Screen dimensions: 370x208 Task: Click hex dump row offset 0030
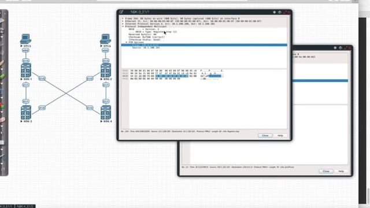(x=125, y=79)
